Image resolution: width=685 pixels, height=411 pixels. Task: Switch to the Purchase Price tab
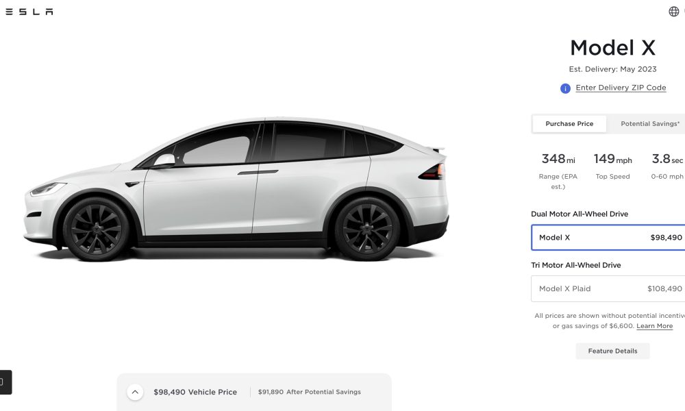[x=569, y=123]
